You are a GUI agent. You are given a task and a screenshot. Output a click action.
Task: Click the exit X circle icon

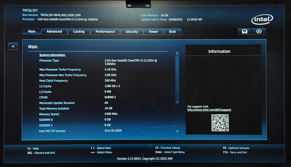[x=259, y=31]
